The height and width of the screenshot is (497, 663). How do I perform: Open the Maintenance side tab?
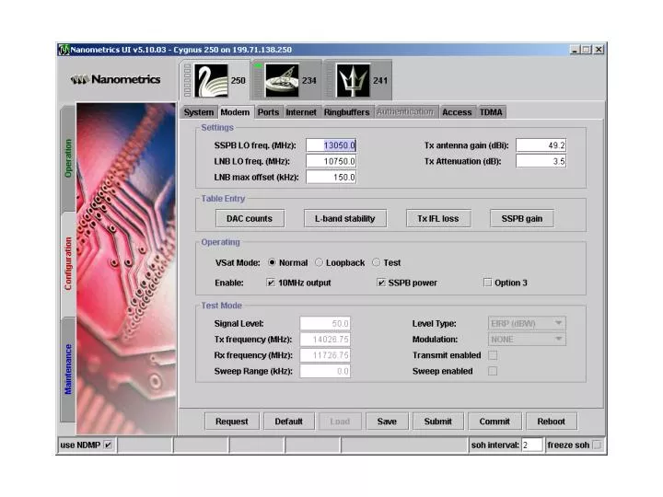pyautogui.click(x=68, y=369)
